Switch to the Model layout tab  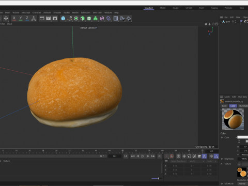163,8
